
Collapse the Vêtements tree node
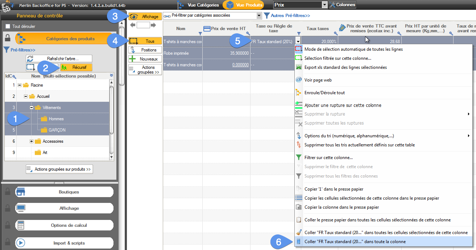(32, 108)
